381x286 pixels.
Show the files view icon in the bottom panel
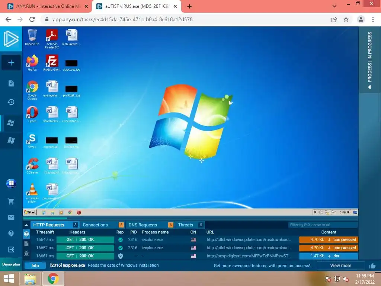pos(26,244)
